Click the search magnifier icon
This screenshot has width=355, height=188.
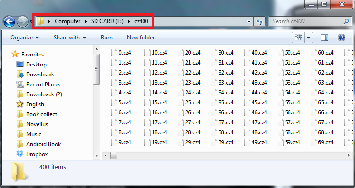(x=346, y=21)
